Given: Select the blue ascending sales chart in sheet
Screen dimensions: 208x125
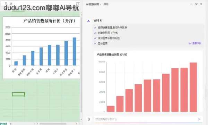Looking at the screenshot, I should (x=42, y=48).
